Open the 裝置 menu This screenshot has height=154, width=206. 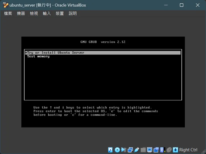pos(60,13)
